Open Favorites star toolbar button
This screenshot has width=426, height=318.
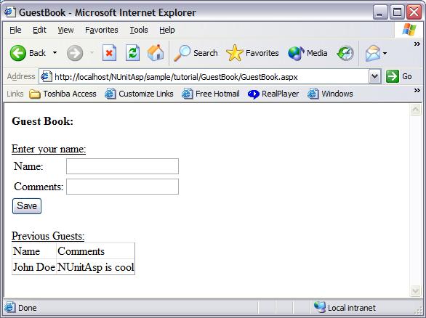(252, 53)
